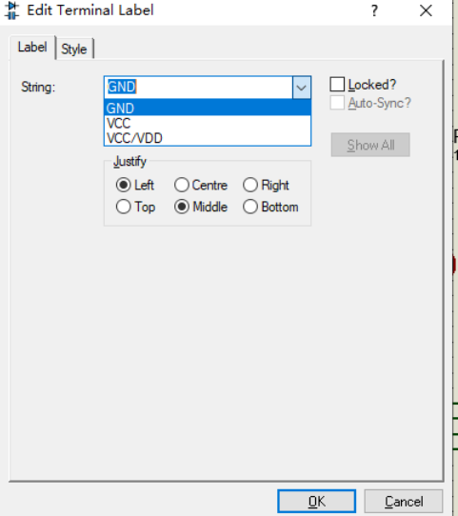Choose VCC in the String list
Image resolution: width=458 pixels, height=516 pixels.
pos(208,124)
